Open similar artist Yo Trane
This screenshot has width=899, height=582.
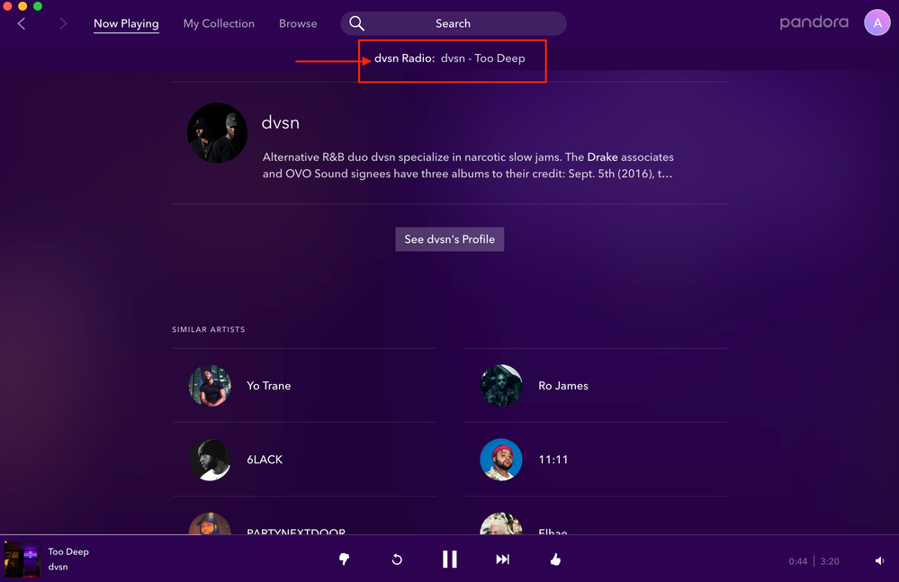(268, 386)
